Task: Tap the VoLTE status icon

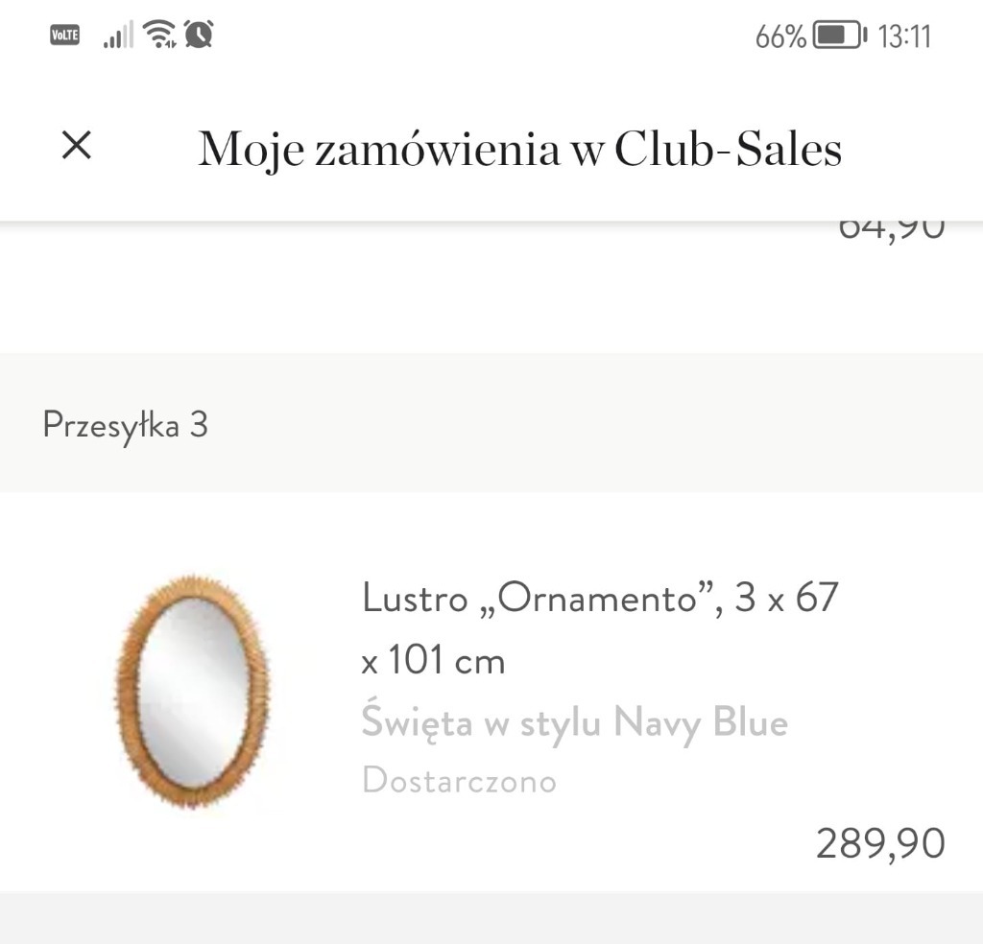Action: (64, 36)
